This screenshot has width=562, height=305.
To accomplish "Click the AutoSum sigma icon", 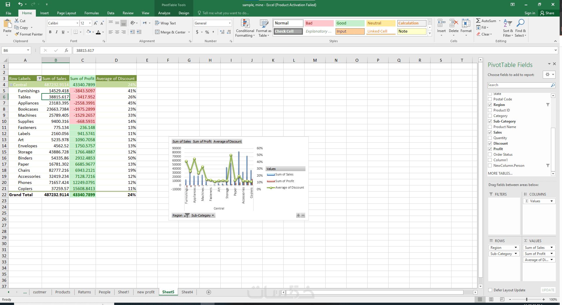I will click(x=478, y=21).
